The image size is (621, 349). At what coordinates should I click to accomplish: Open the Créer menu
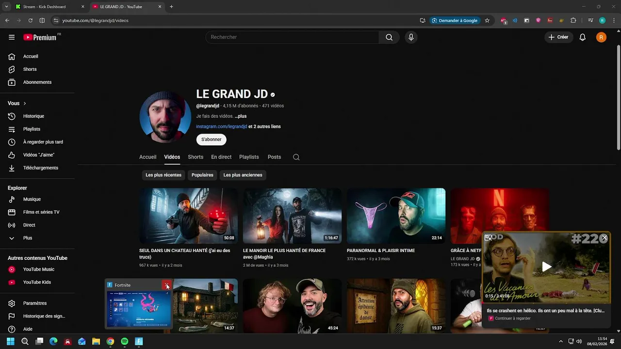click(558, 37)
